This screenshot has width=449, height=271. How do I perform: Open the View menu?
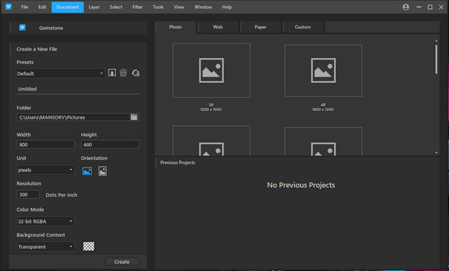coord(180,7)
